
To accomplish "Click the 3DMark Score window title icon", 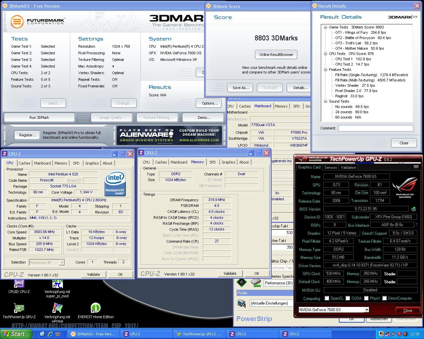I will (208, 6).
